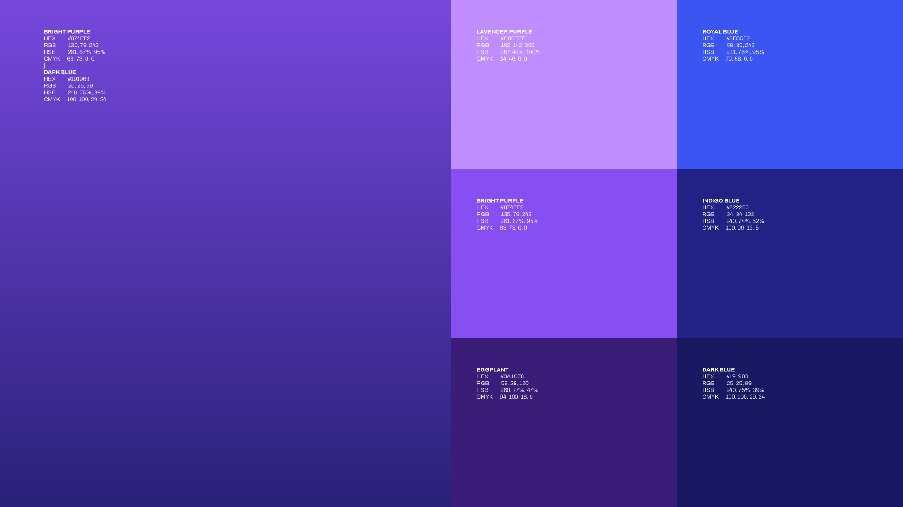
Task: Click the LAVENDER PURPLE heading text
Action: click(504, 32)
